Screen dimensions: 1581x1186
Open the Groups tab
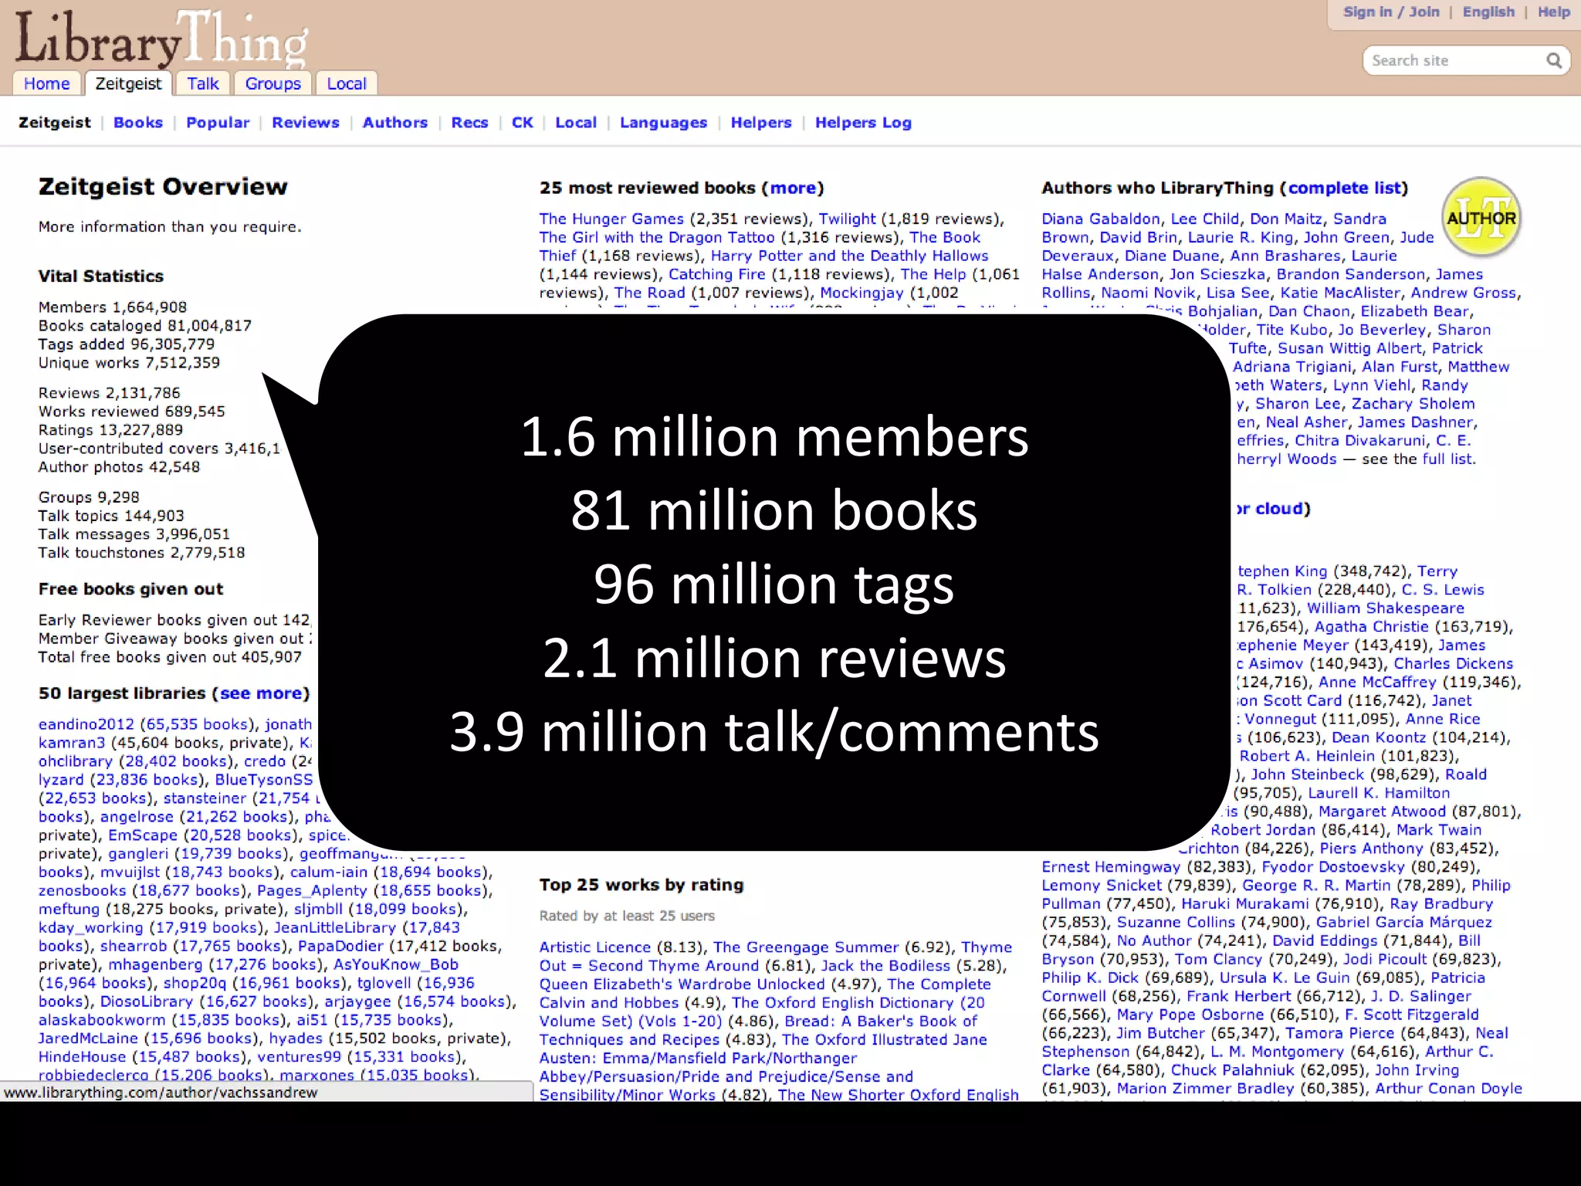[x=273, y=84]
